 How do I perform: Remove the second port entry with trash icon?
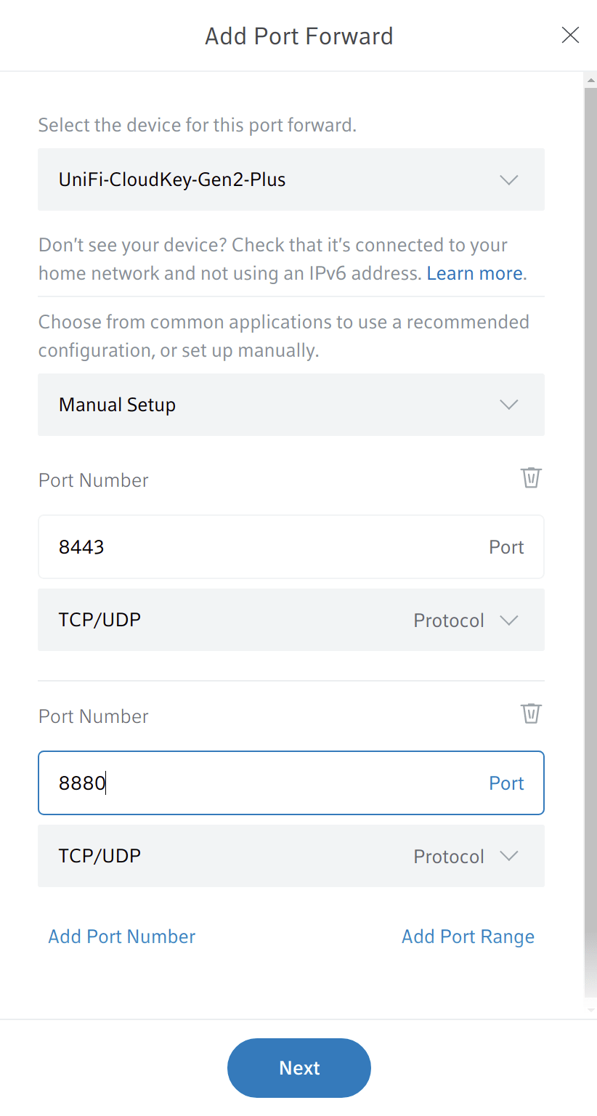coord(531,713)
